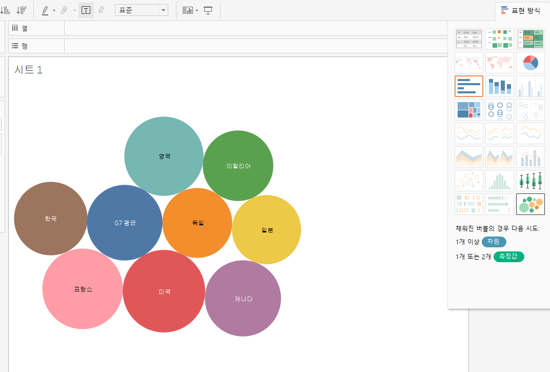Select the red 미국 bubble
Image resolution: width=550 pixels, height=372 pixels.
(164, 291)
